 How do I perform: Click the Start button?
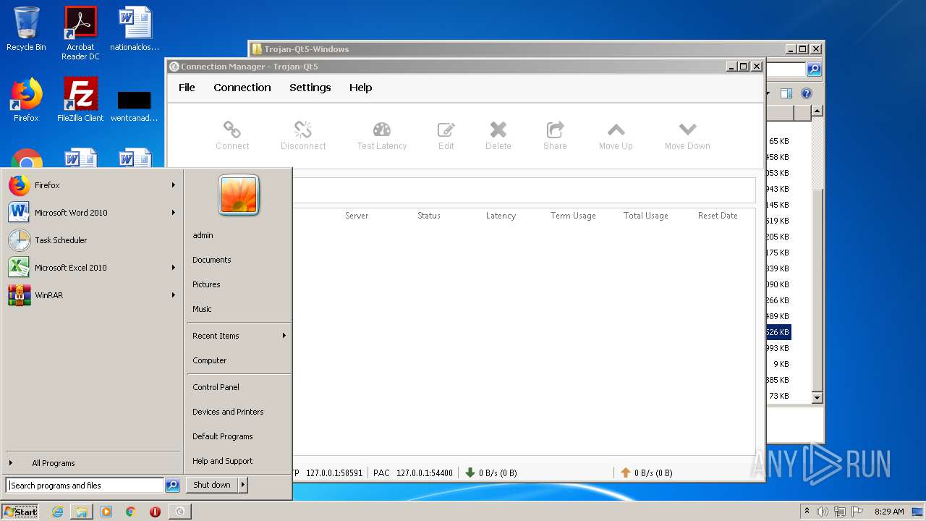coord(20,512)
